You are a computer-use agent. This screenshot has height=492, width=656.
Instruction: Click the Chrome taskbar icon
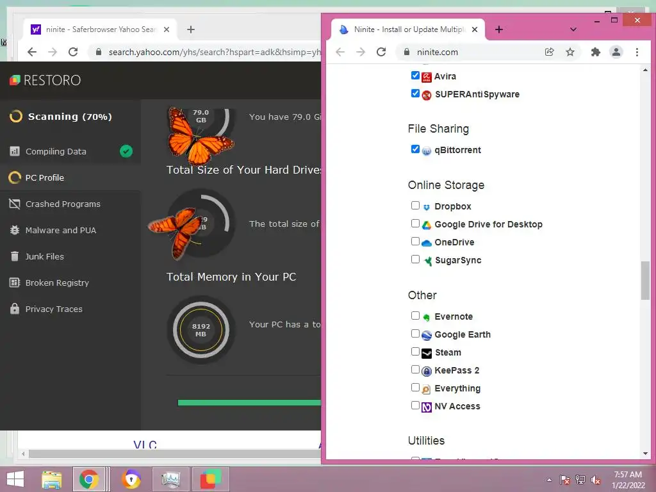coord(89,479)
